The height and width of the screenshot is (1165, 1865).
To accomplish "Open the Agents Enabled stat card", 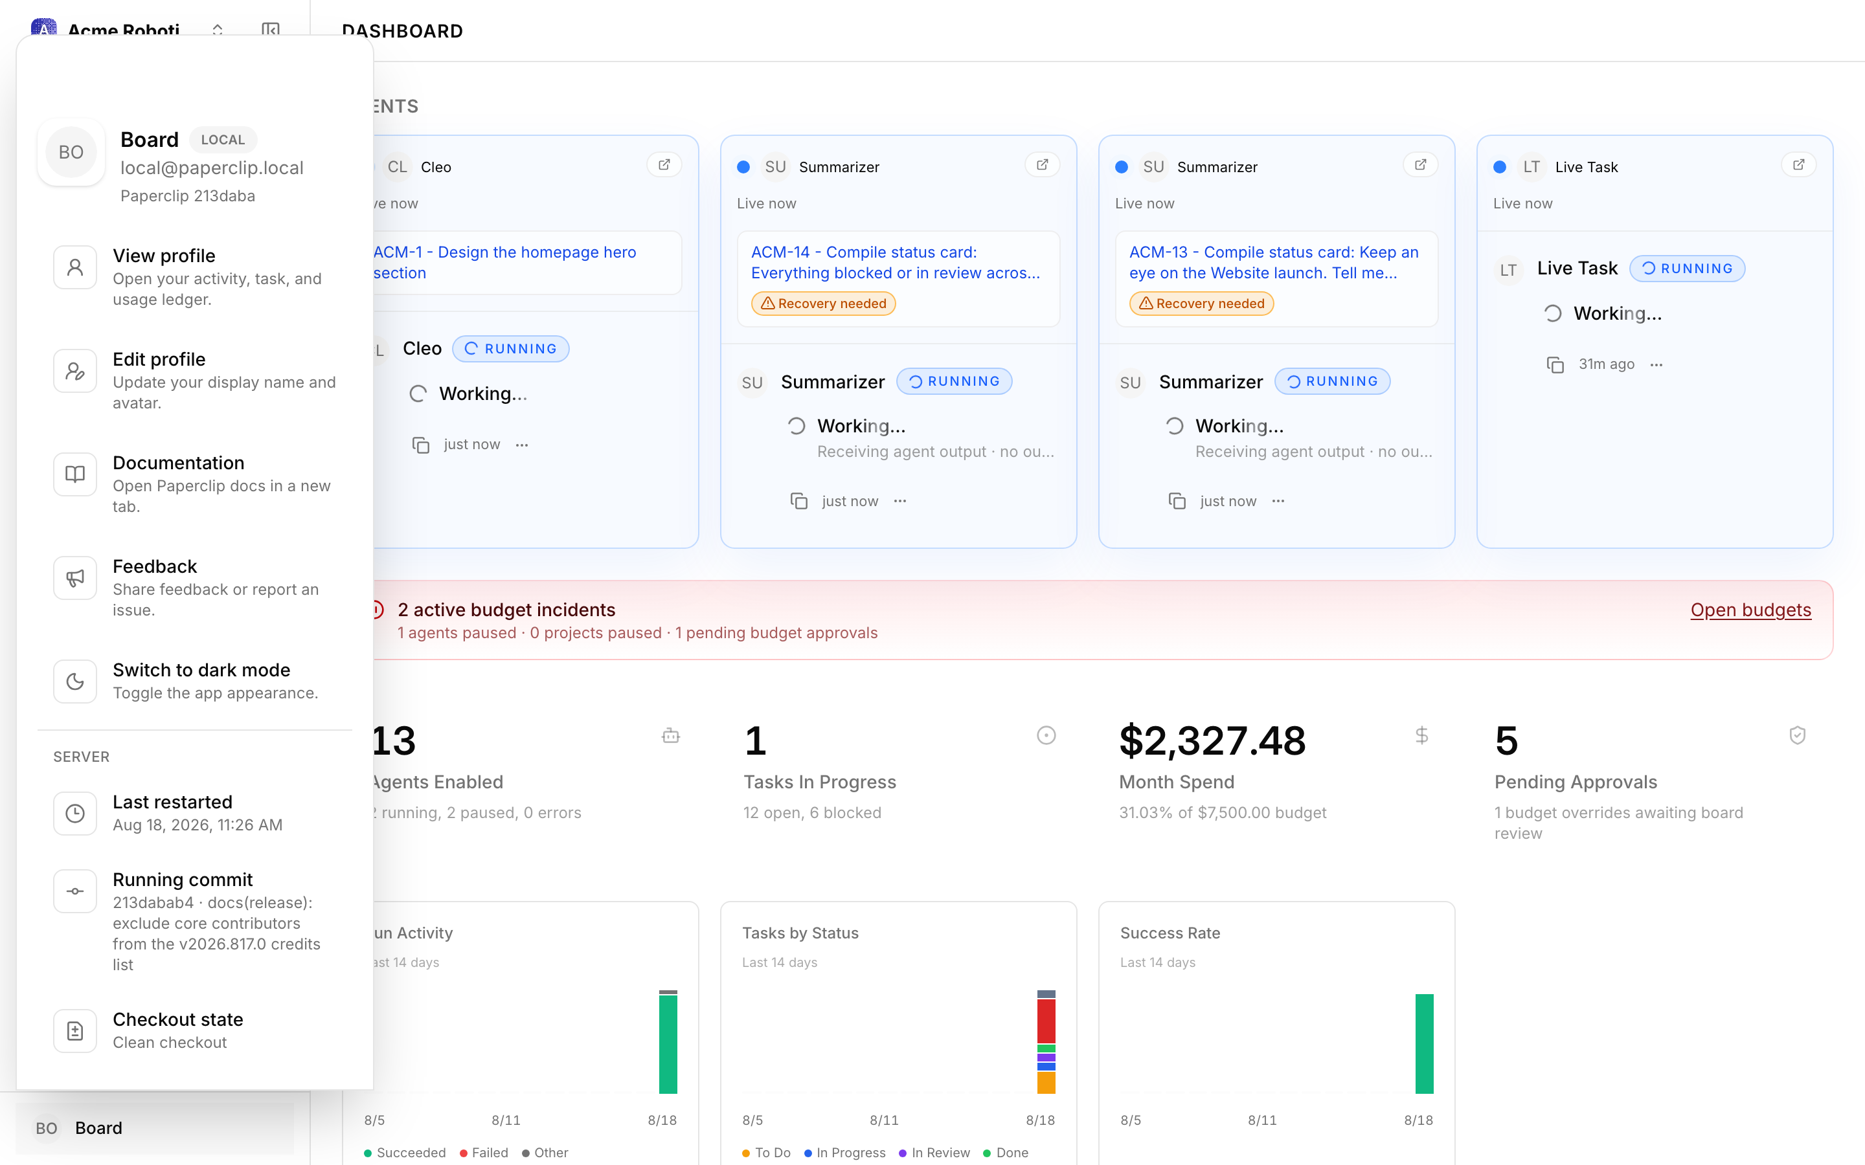I will coord(522,773).
